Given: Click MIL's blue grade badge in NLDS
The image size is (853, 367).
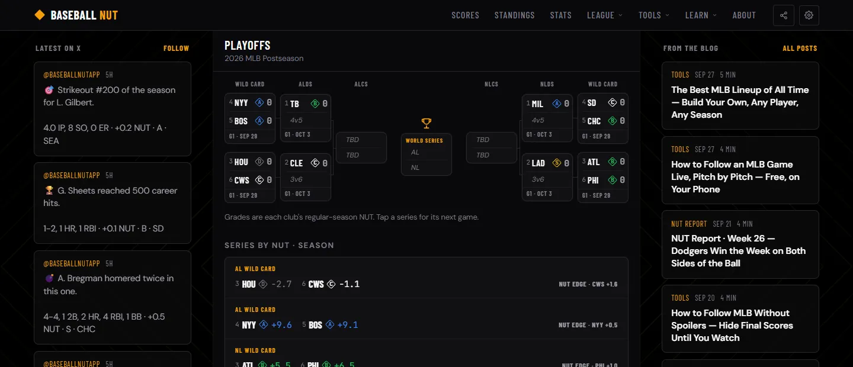Looking at the screenshot, I should pos(556,104).
